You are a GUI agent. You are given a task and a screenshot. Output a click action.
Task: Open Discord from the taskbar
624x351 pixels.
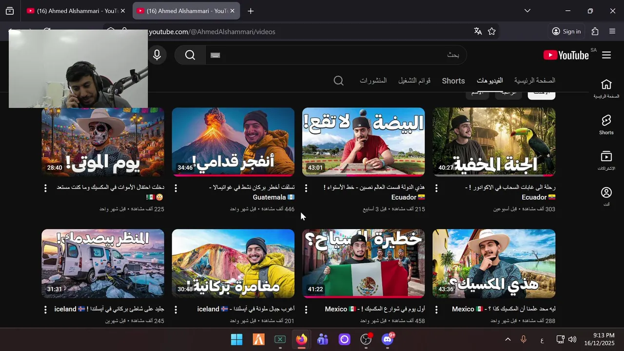388,339
